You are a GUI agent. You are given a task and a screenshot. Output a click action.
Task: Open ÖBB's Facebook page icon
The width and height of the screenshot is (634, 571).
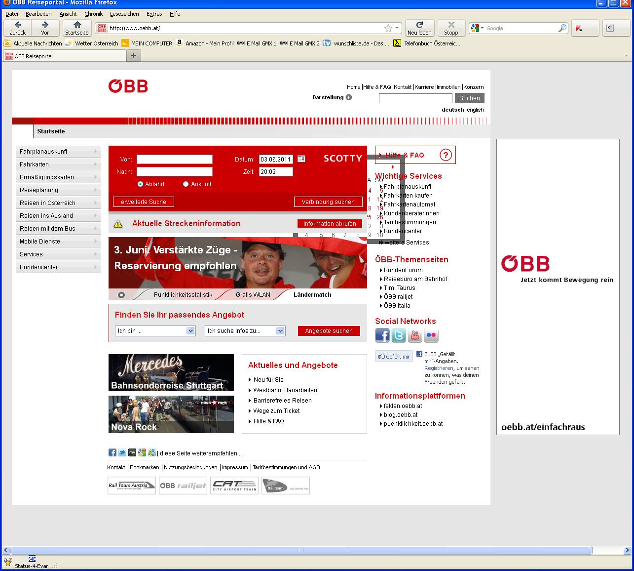tap(382, 335)
